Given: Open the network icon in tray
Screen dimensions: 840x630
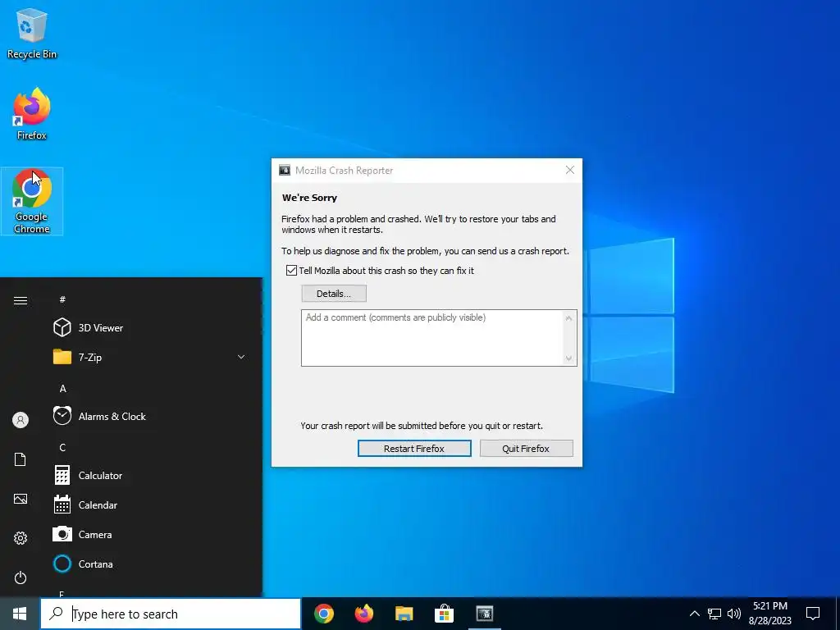Looking at the screenshot, I should click(714, 614).
